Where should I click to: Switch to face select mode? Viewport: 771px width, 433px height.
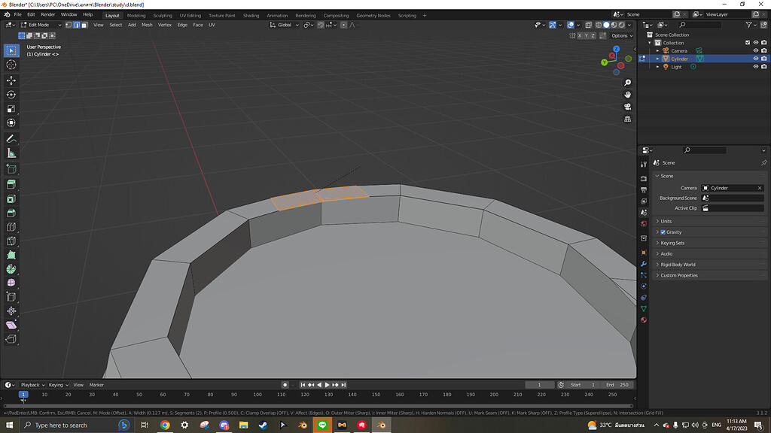tap(84, 25)
